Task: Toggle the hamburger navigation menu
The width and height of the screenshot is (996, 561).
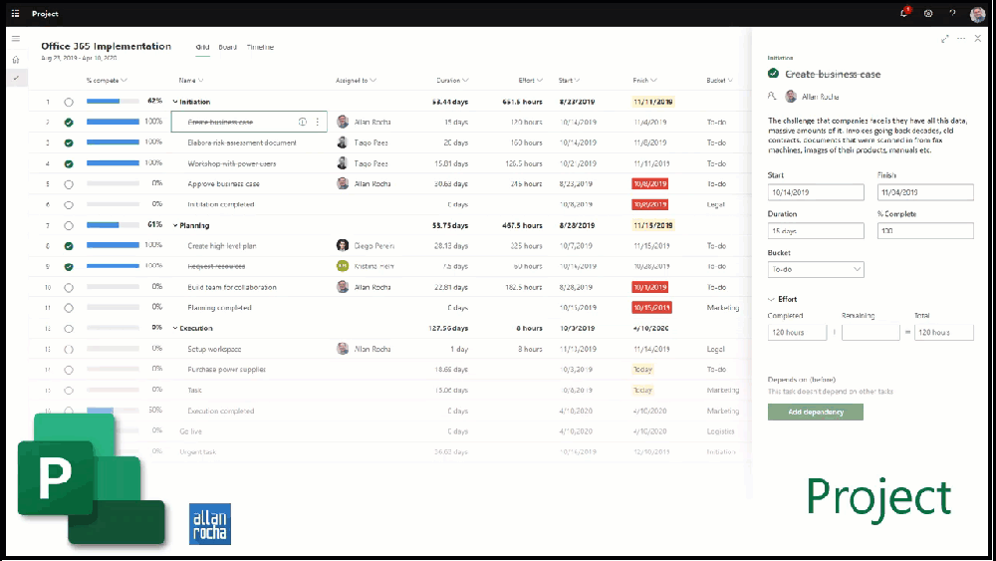Action: (16, 39)
